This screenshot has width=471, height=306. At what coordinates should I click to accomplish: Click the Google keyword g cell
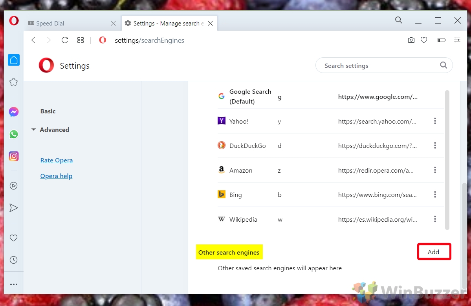pyautogui.click(x=280, y=97)
